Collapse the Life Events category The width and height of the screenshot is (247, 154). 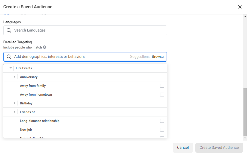click(x=11, y=68)
